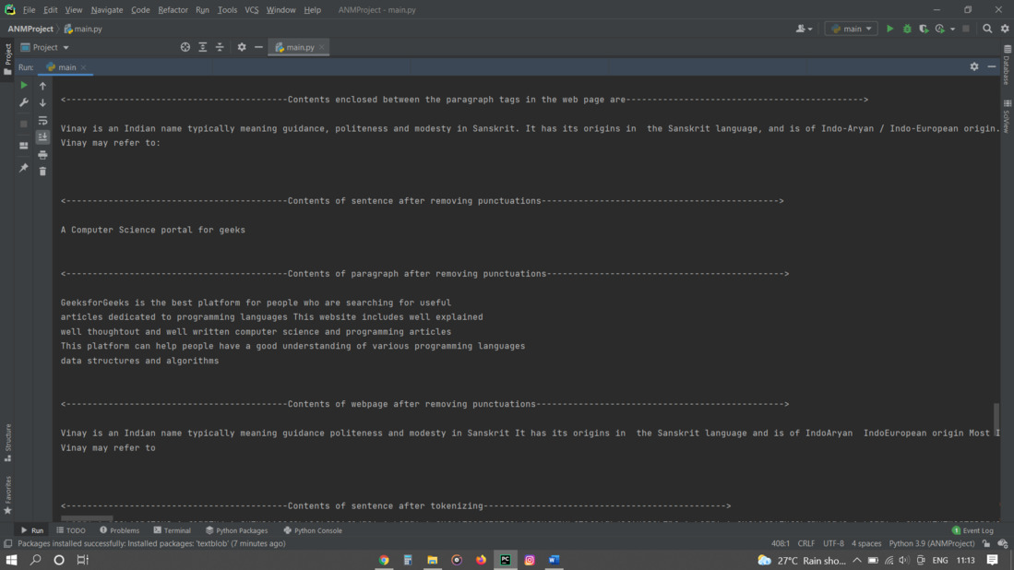Open the Project view selector dropdown
The height and width of the screenshot is (570, 1014).
(44, 47)
